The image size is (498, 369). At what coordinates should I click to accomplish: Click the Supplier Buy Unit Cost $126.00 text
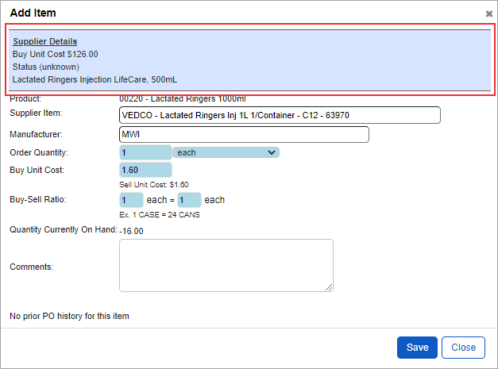56,54
